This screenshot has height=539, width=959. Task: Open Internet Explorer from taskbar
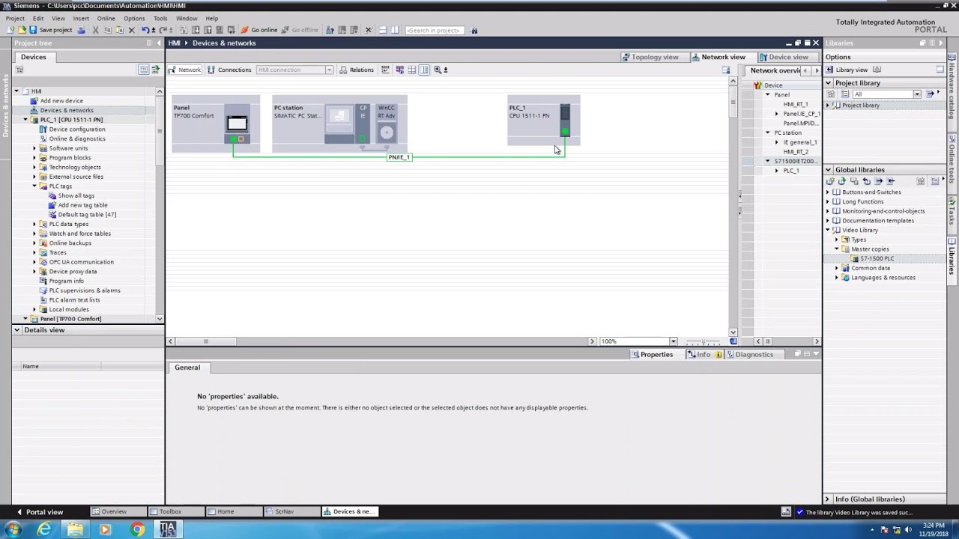click(x=44, y=529)
